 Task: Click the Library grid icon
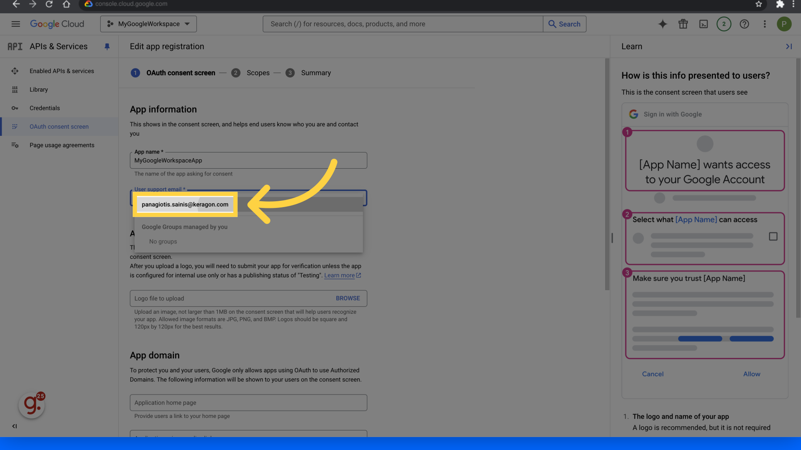pos(15,89)
